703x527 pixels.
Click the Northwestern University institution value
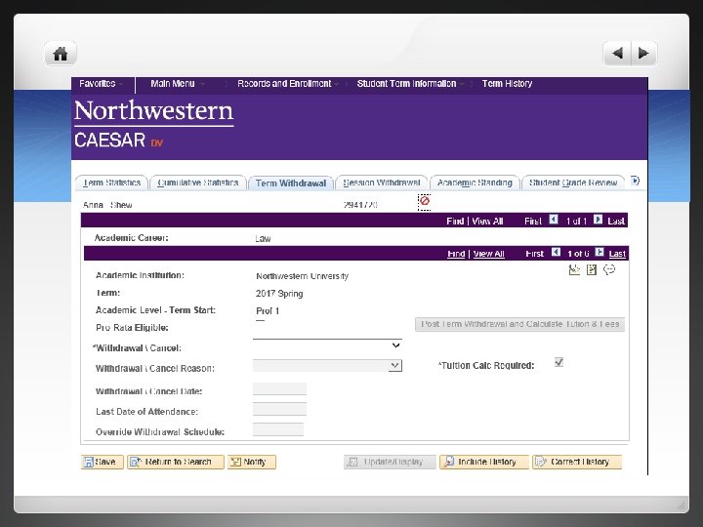[x=302, y=276]
